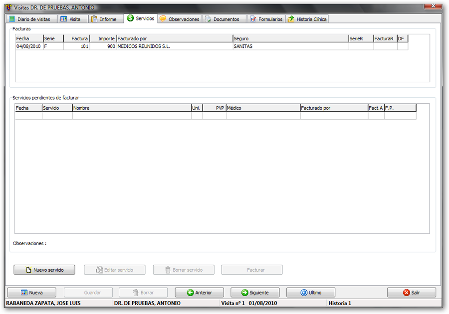Viewport: 449px width, 314px height.
Task: Click the Diario de visitas tab icon
Action: [x=12, y=19]
